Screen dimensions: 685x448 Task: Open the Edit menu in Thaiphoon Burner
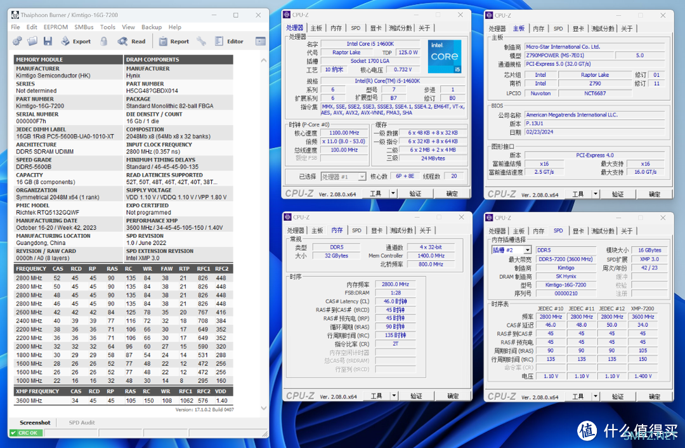coord(32,27)
